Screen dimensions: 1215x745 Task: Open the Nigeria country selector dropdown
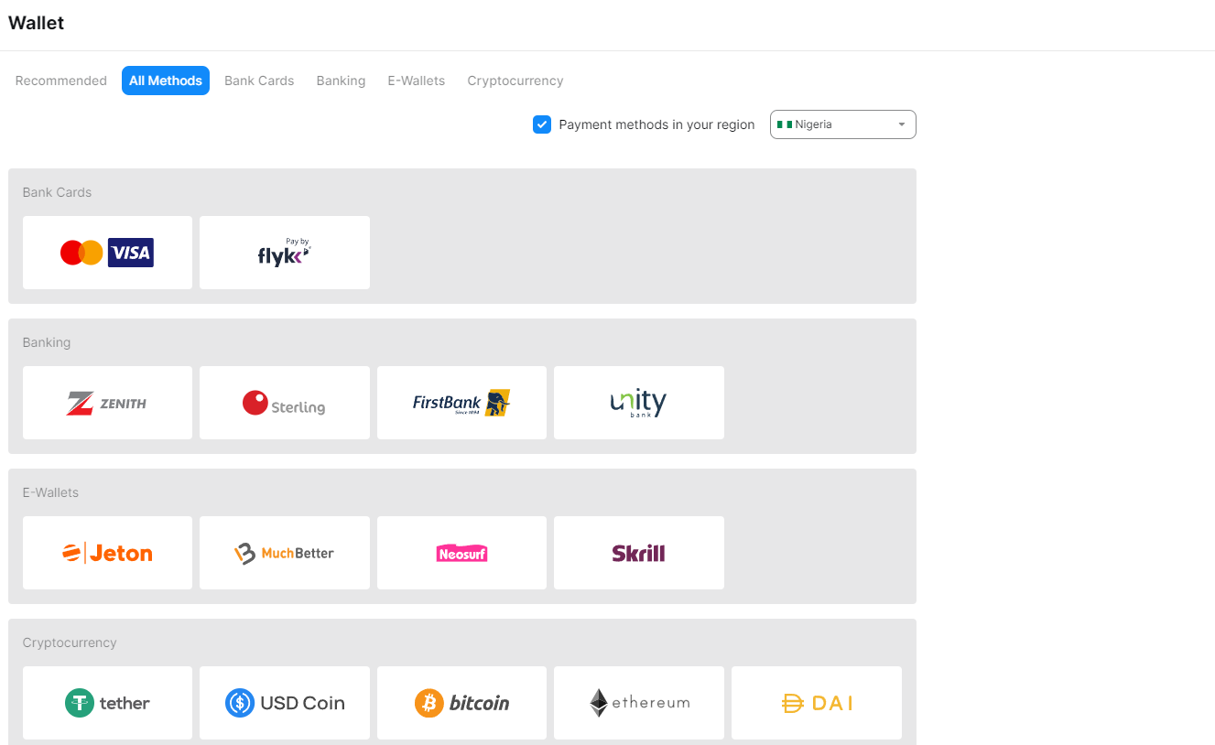[842, 124]
